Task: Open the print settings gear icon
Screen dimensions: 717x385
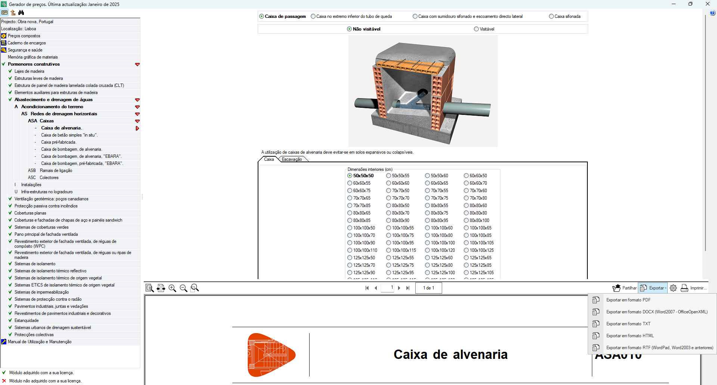Action: click(673, 288)
